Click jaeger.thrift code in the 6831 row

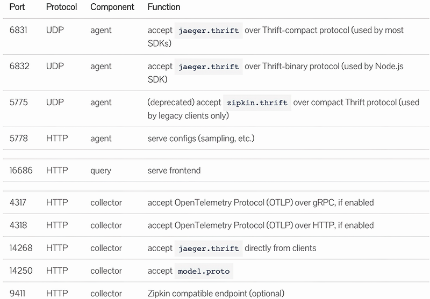(x=209, y=31)
